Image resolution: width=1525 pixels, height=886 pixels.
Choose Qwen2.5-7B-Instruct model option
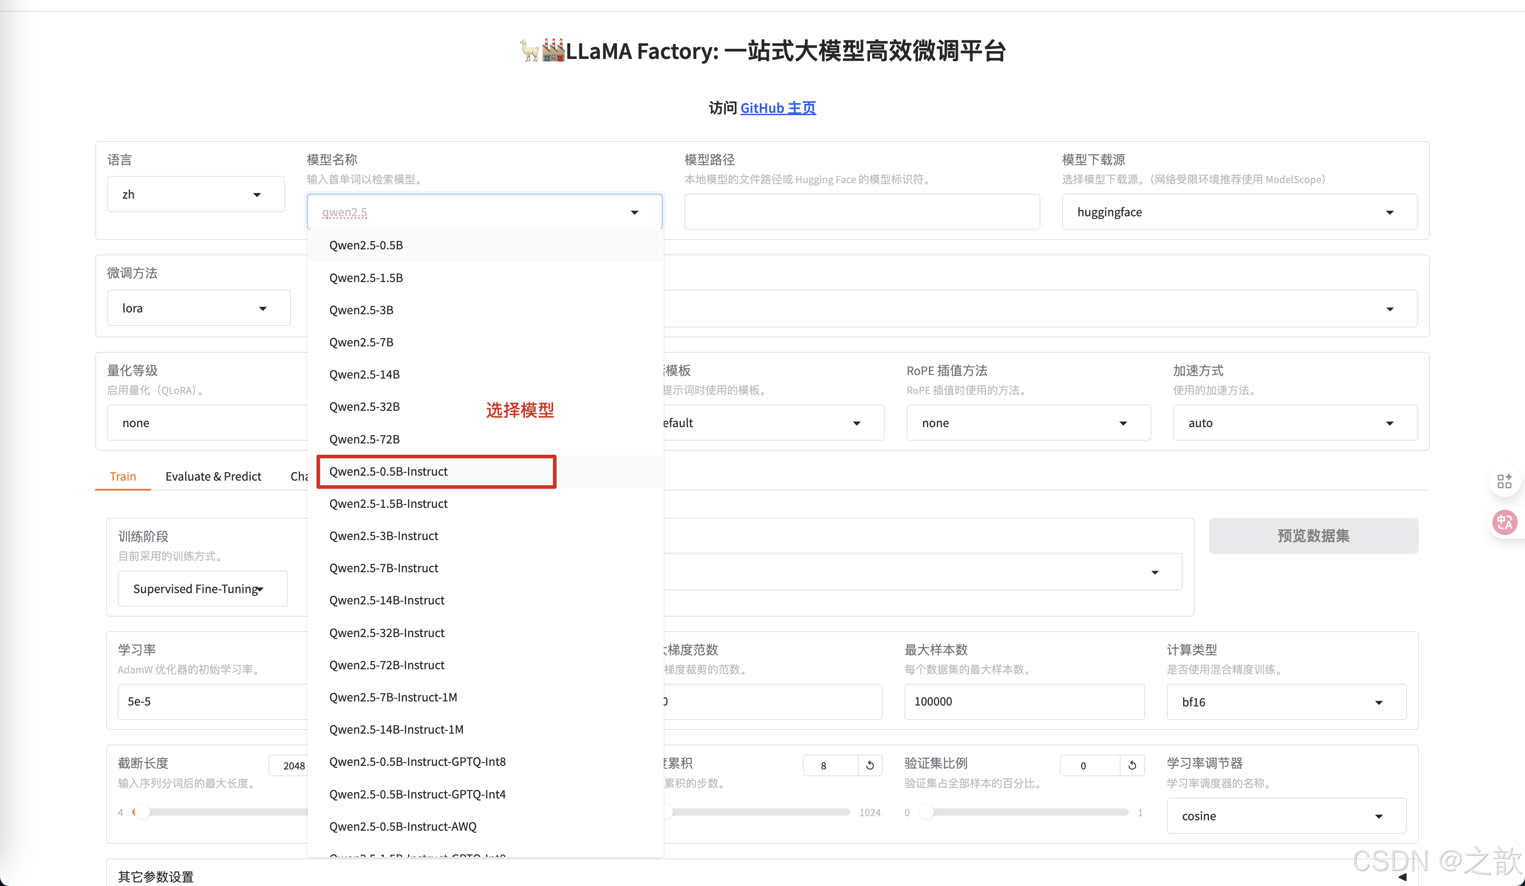click(x=486, y=568)
